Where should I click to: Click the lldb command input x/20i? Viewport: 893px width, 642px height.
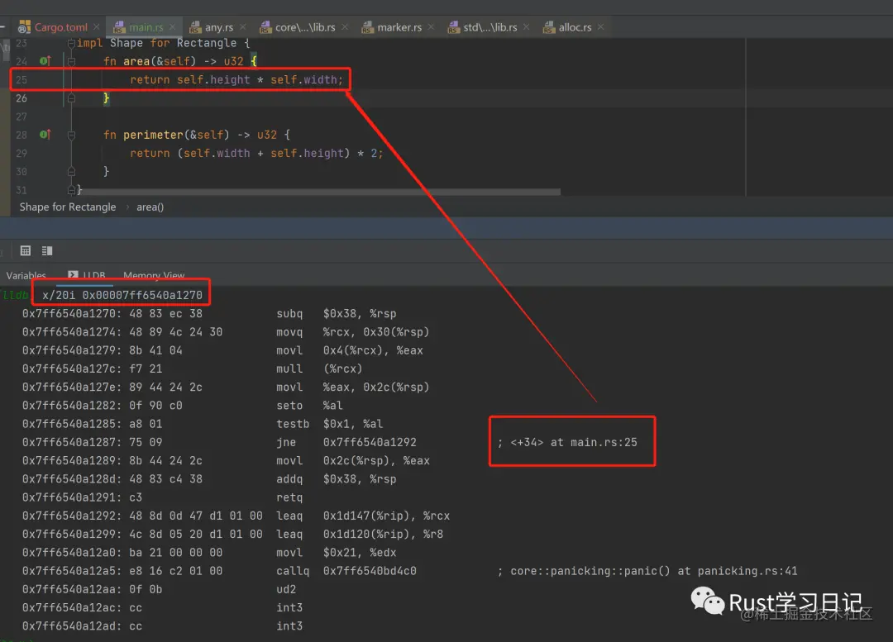point(122,296)
